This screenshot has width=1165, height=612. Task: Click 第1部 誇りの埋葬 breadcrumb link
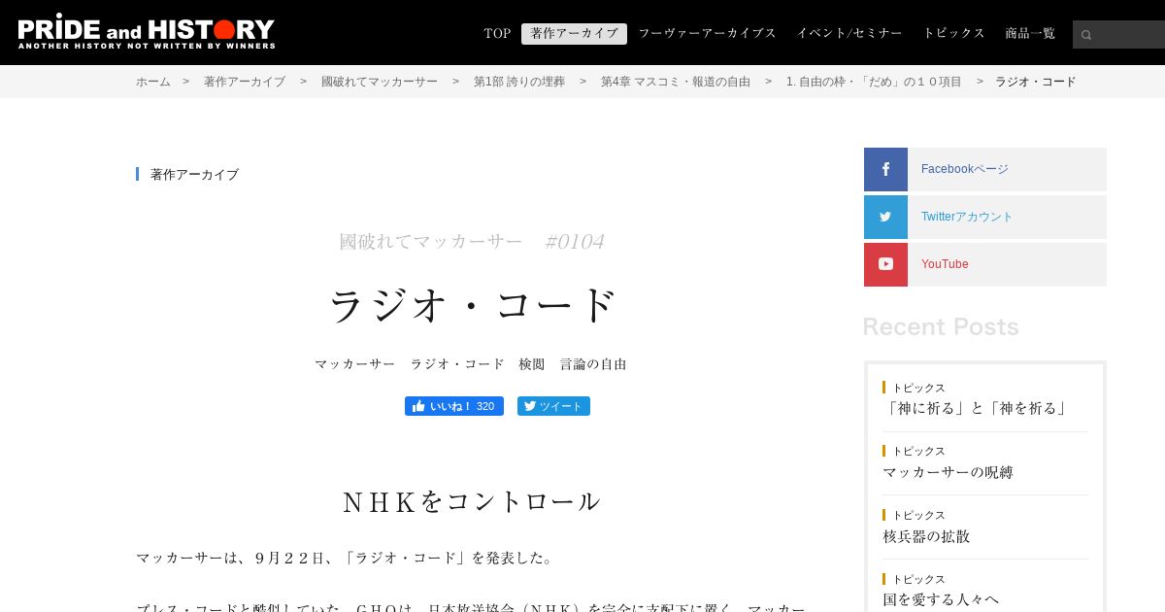(x=519, y=82)
